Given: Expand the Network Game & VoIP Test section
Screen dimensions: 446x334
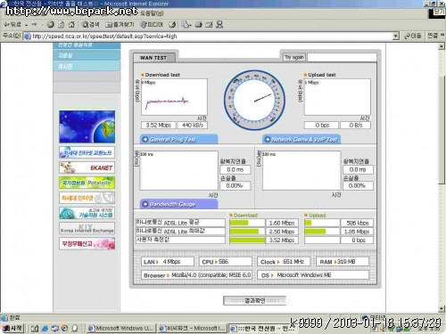Looking at the screenshot, I should point(301,139).
